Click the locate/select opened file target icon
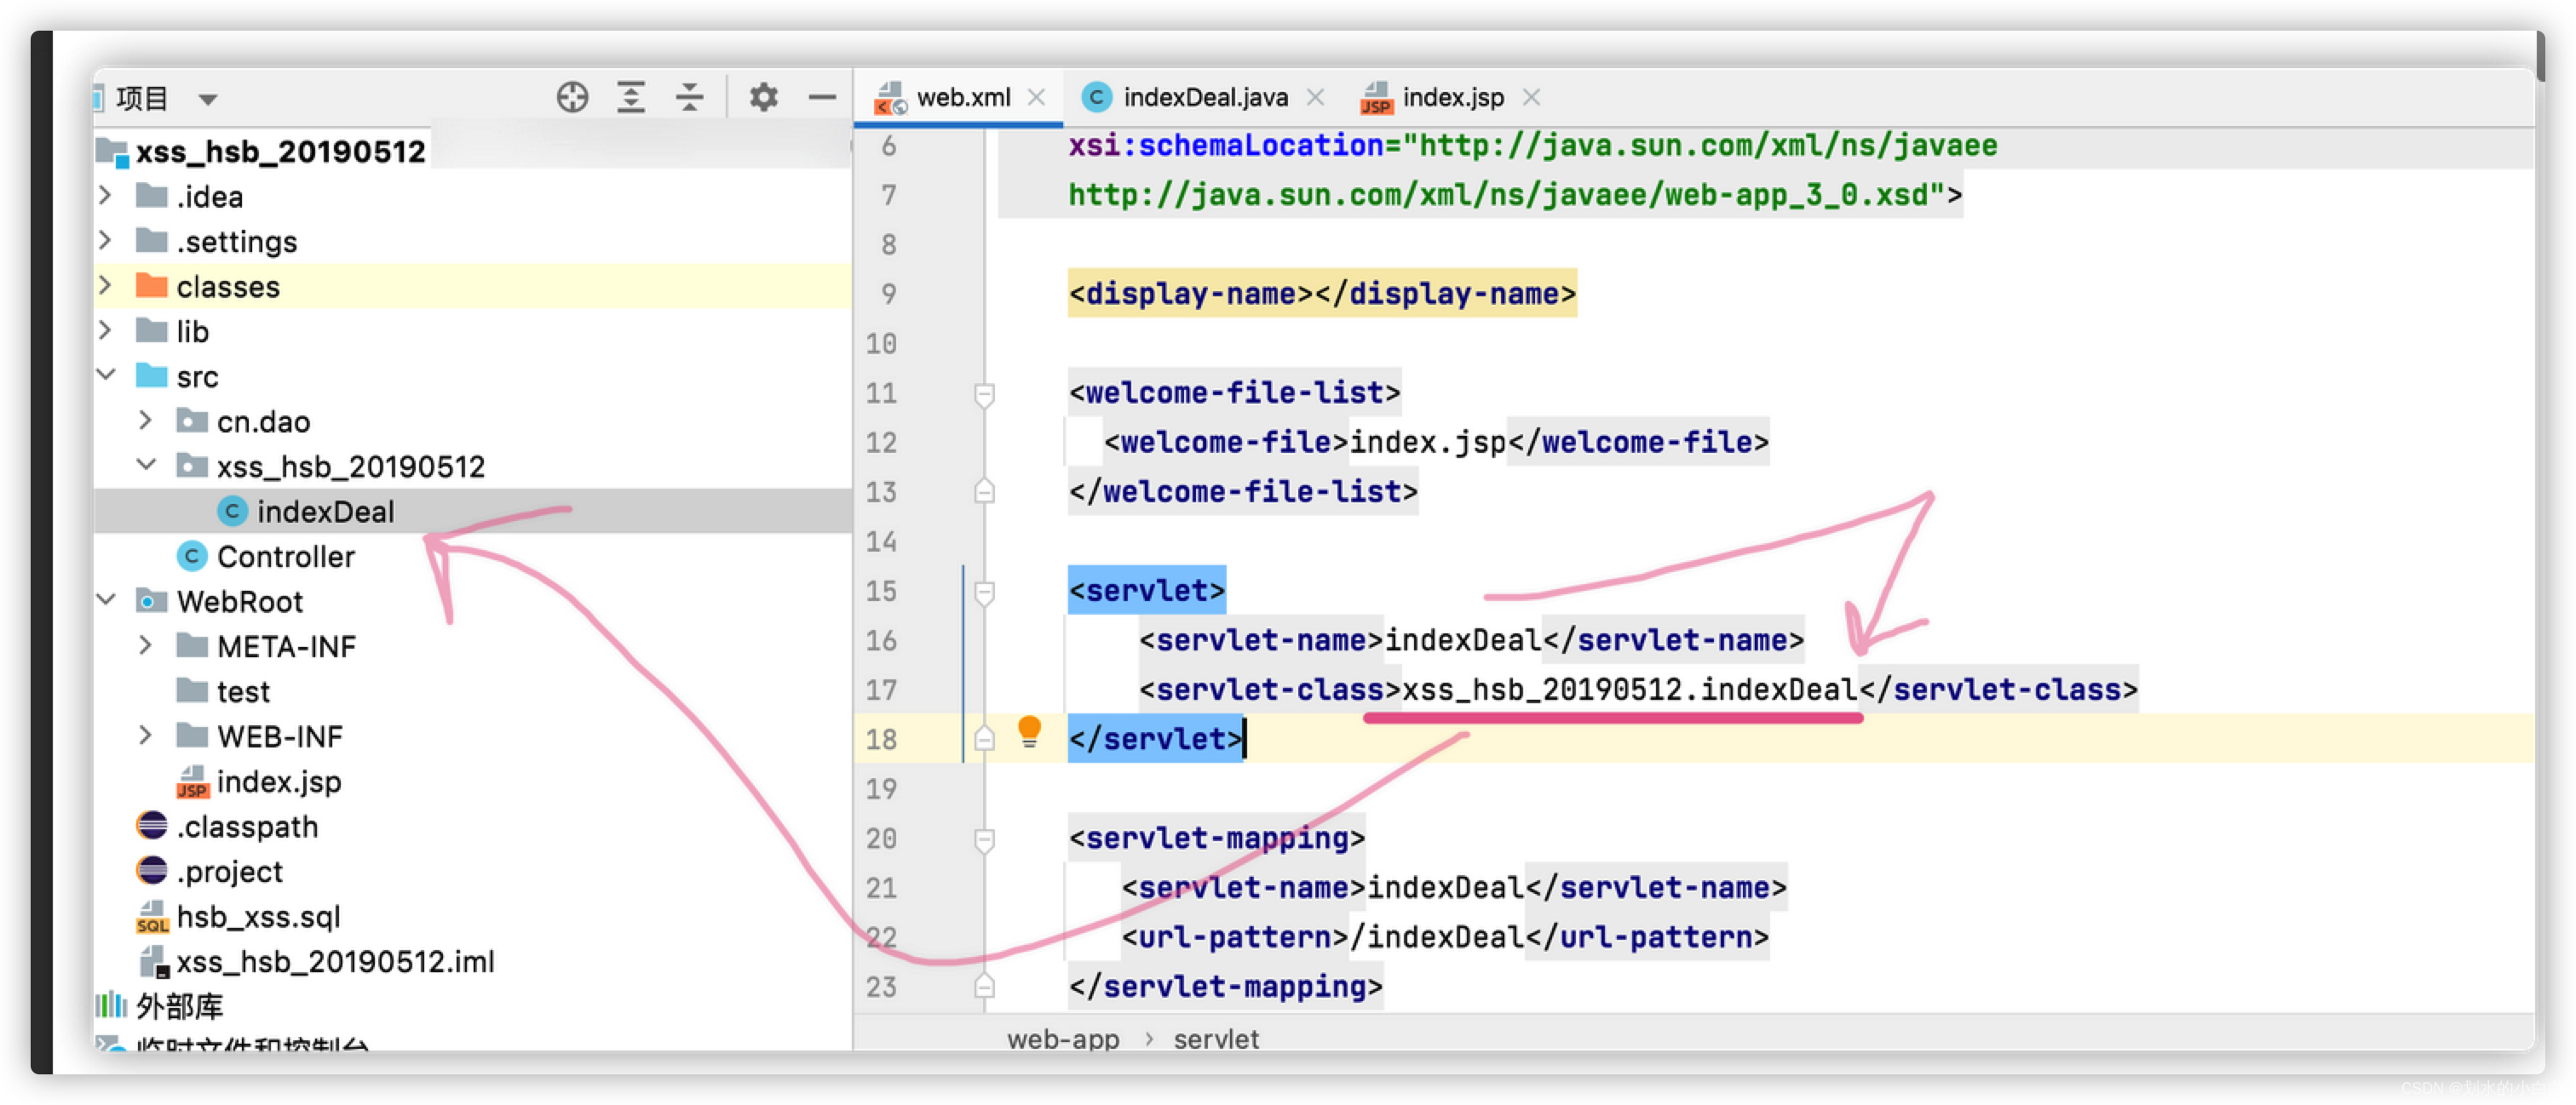This screenshot has height=1105, width=2576. click(572, 98)
